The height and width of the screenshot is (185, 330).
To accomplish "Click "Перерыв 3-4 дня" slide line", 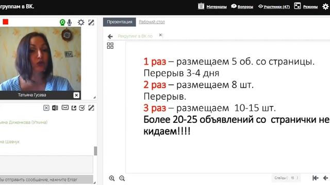I will [181, 73].
